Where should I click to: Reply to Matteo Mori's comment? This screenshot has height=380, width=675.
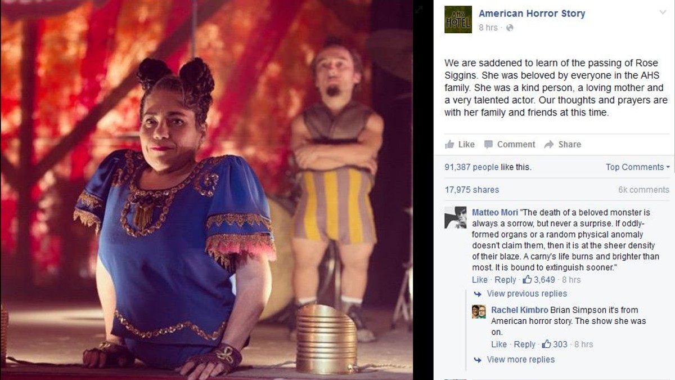(505, 280)
